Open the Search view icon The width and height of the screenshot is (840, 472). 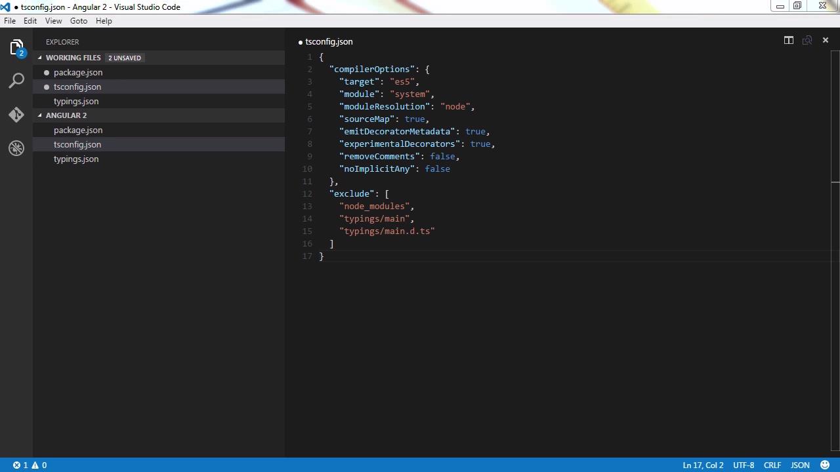[x=16, y=81]
